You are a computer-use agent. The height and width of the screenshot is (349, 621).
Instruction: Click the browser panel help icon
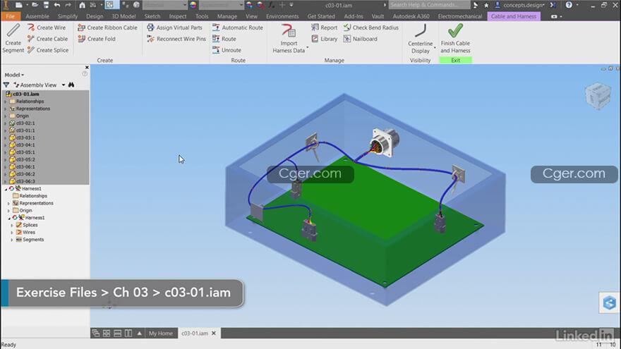point(85,74)
